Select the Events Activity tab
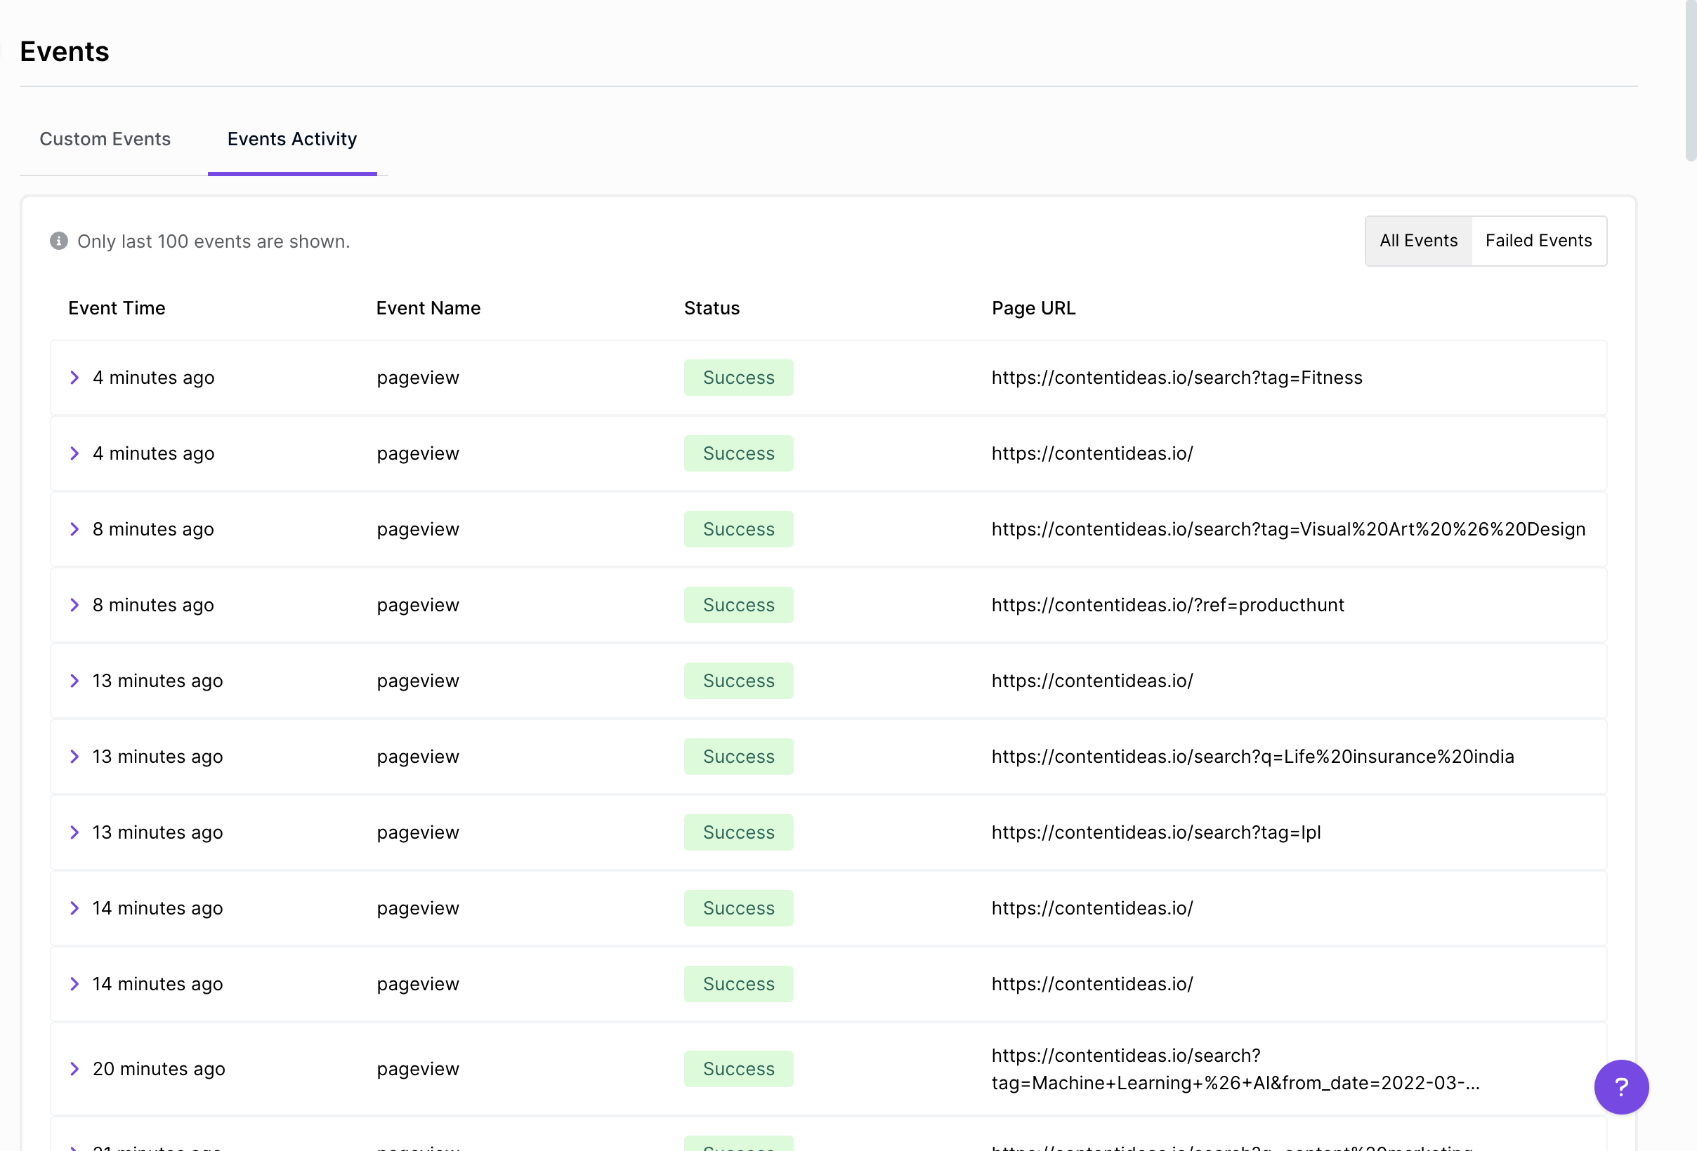Viewport: 1697px width, 1151px height. [x=292, y=138]
